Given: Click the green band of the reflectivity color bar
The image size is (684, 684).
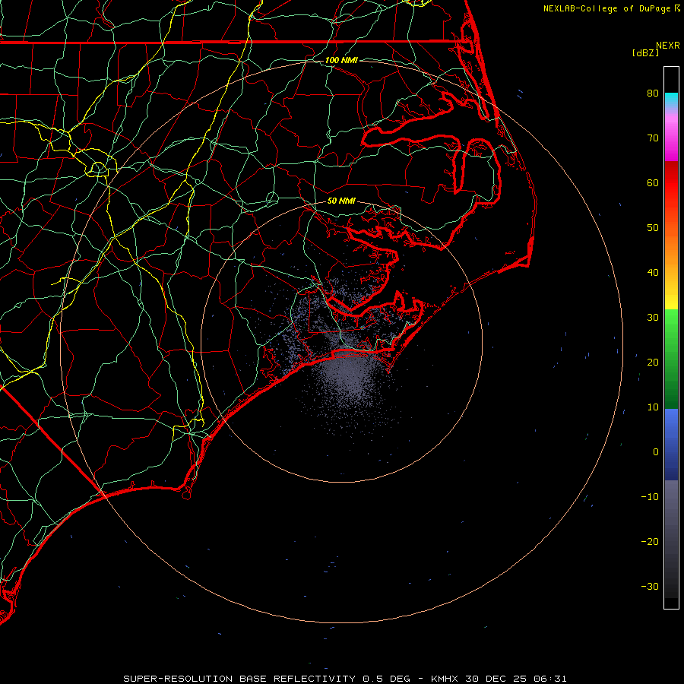Looking at the screenshot, I should point(671,359).
